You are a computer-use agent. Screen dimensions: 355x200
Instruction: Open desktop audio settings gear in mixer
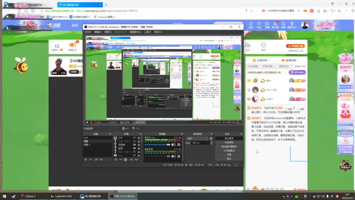179,156
